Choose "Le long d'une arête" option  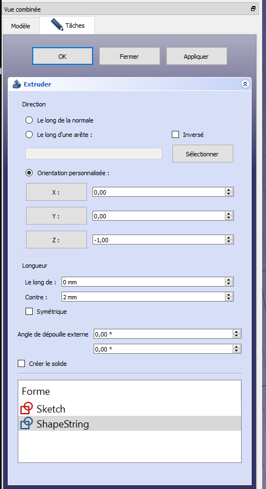click(29, 135)
